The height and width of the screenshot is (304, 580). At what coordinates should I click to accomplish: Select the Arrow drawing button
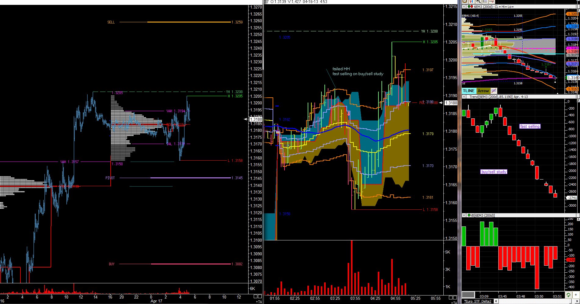tap(483, 91)
